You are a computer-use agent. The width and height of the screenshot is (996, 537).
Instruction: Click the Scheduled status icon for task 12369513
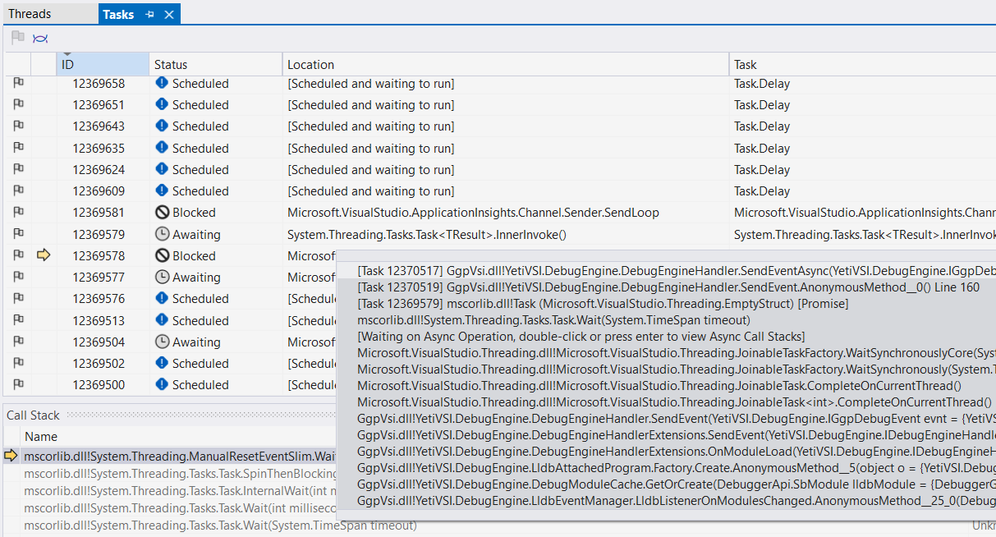[x=162, y=320]
